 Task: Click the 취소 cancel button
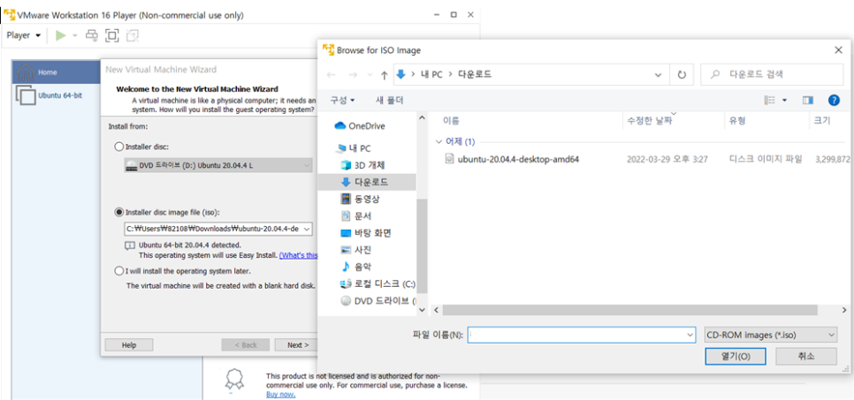pyautogui.click(x=806, y=357)
